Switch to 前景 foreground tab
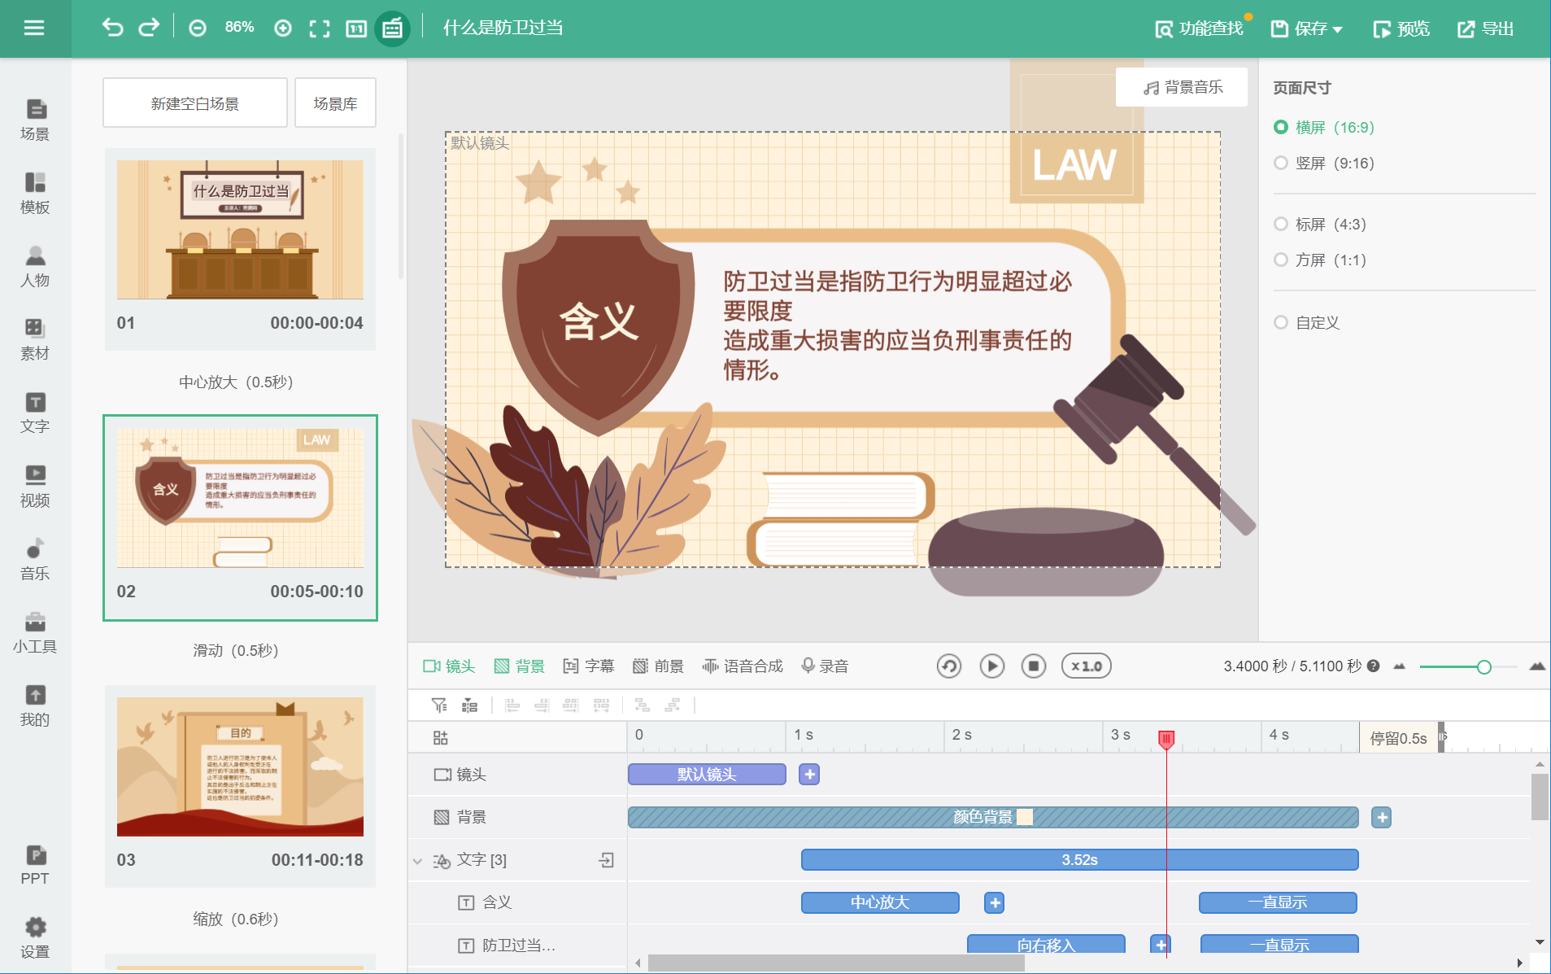 point(658,666)
